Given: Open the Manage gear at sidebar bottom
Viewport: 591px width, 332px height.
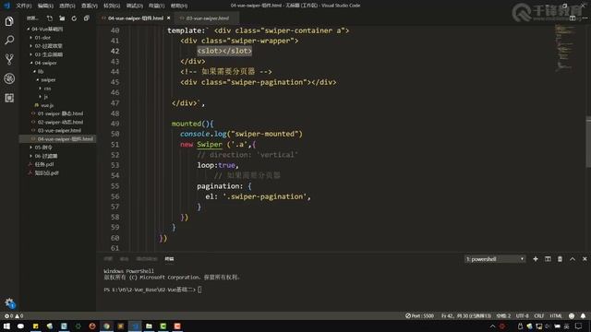Looking at the screenshot, I should (9, 302).
